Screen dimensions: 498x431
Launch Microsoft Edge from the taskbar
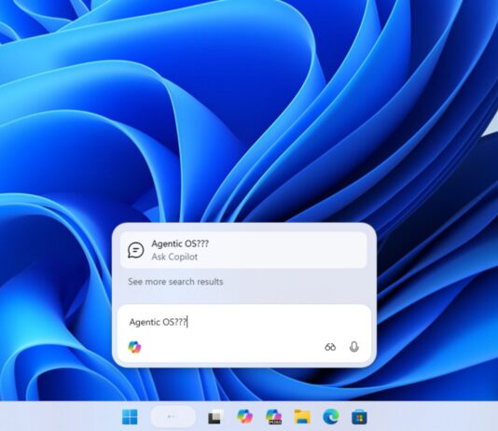click(x=331, y=416)
